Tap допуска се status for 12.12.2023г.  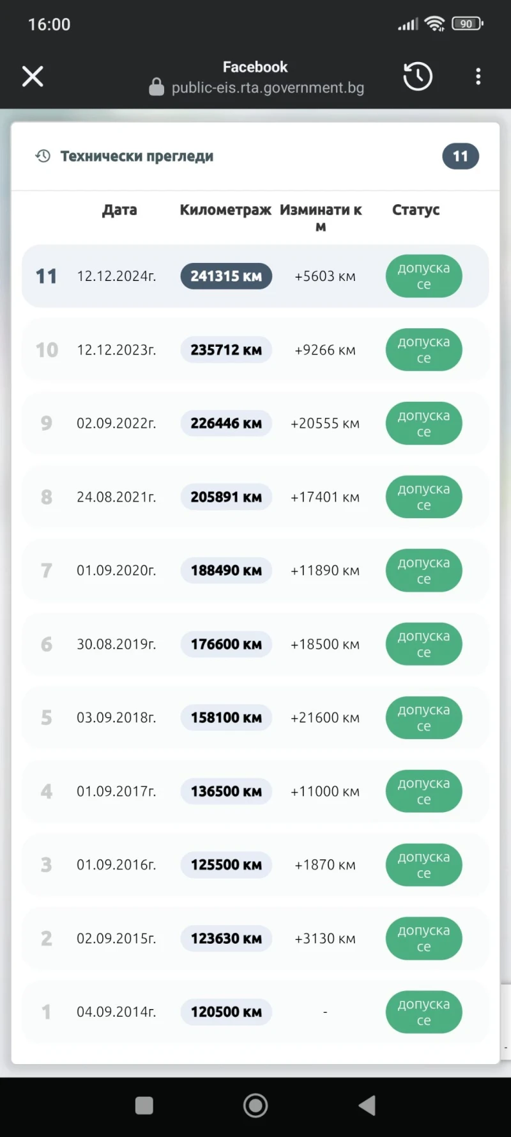click(x=423, y=350)
